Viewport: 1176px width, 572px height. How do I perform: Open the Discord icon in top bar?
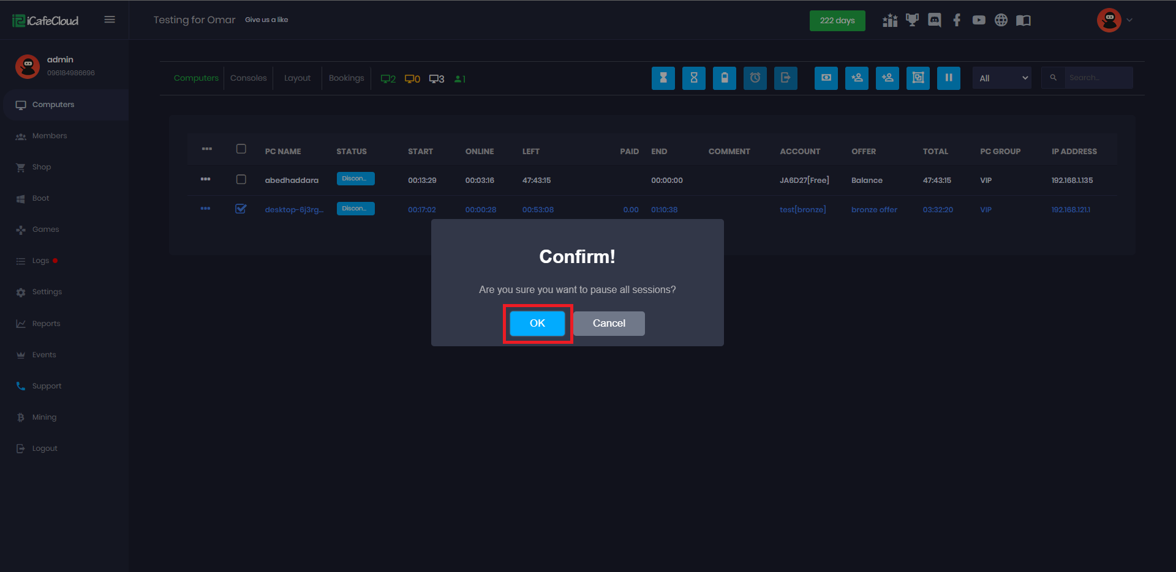[x=934, y=20]
